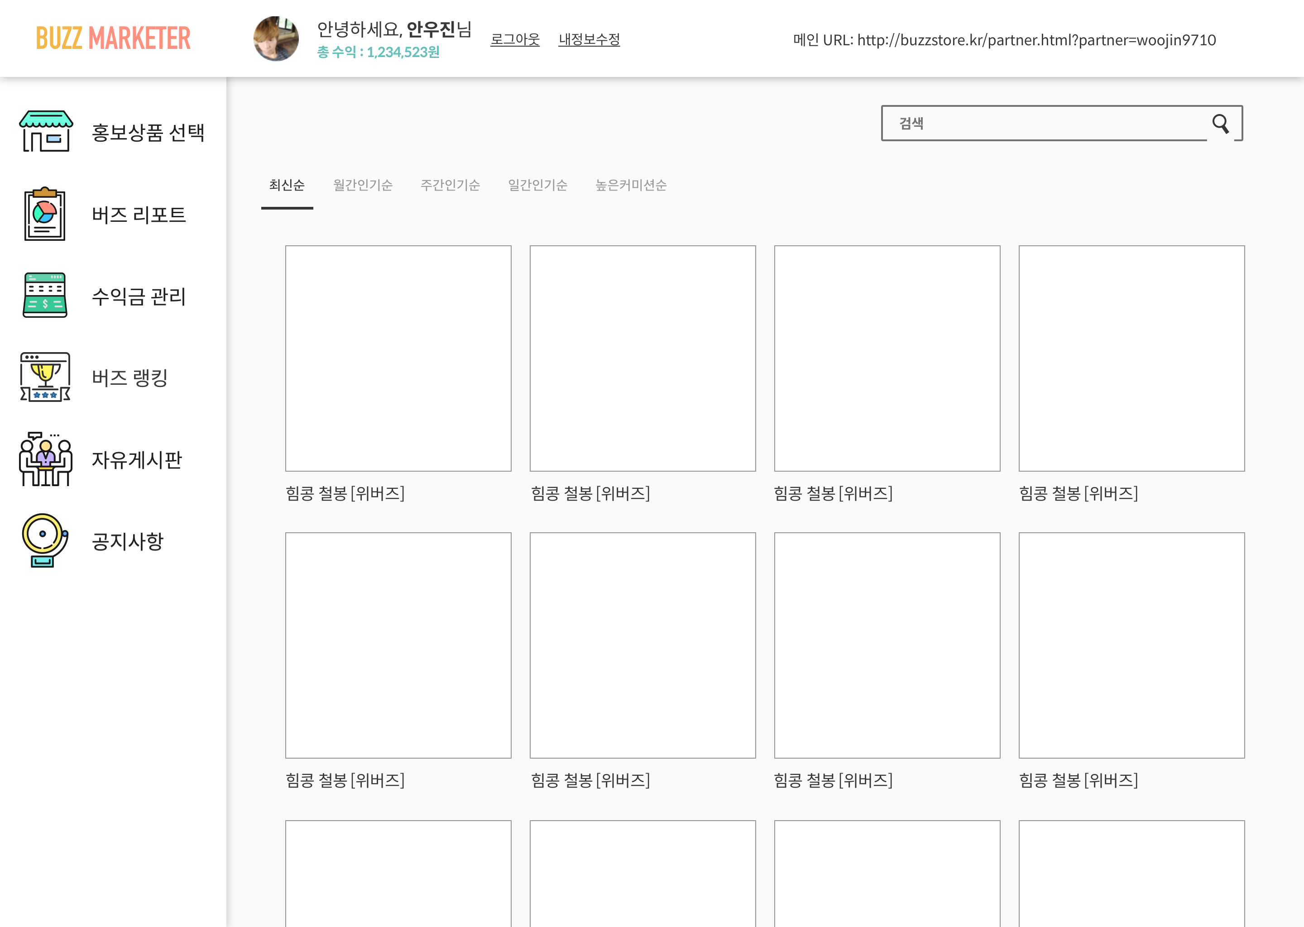Select the 일간인기순 sort tab

pyautogui.click(x=538, y=185)
